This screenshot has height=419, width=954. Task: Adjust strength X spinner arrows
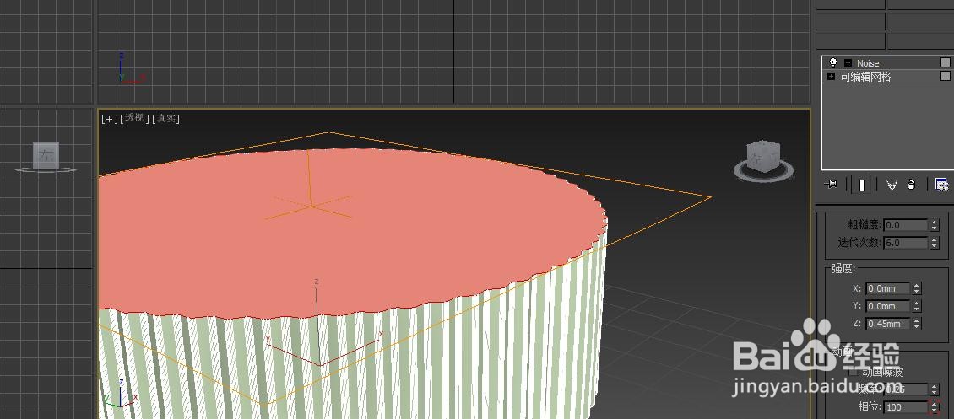(x=917, y=288)
